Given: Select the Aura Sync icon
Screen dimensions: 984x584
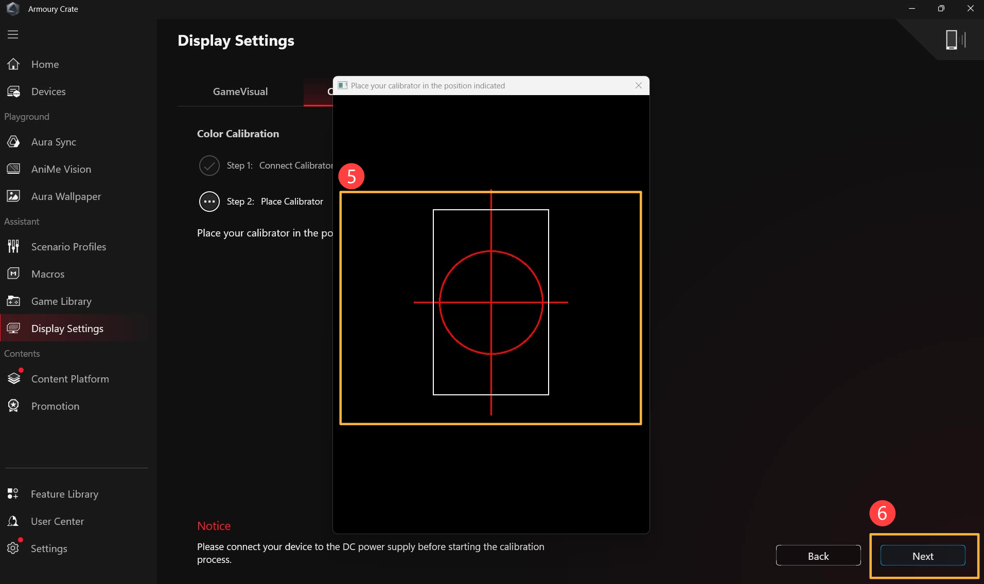Looking at the screenshot, I should pyautogui.click(x=13, y=142).
